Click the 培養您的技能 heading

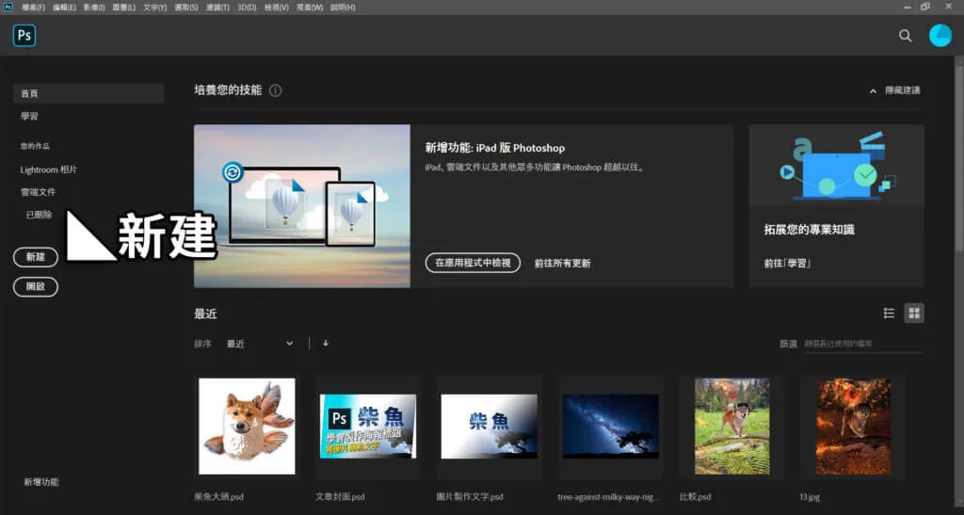[x=228, y=90]
